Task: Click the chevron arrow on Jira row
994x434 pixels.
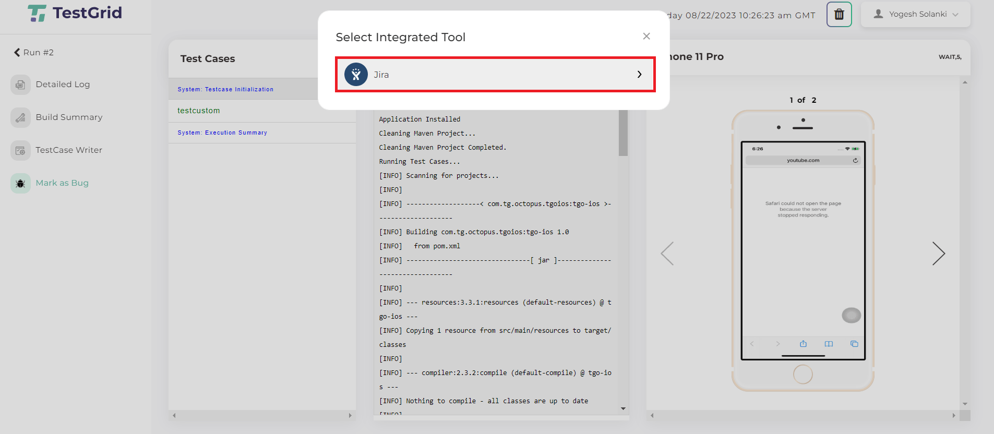Action: point(639,75)
